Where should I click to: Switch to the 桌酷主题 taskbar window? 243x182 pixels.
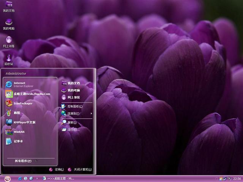click(x=59, y=178)
